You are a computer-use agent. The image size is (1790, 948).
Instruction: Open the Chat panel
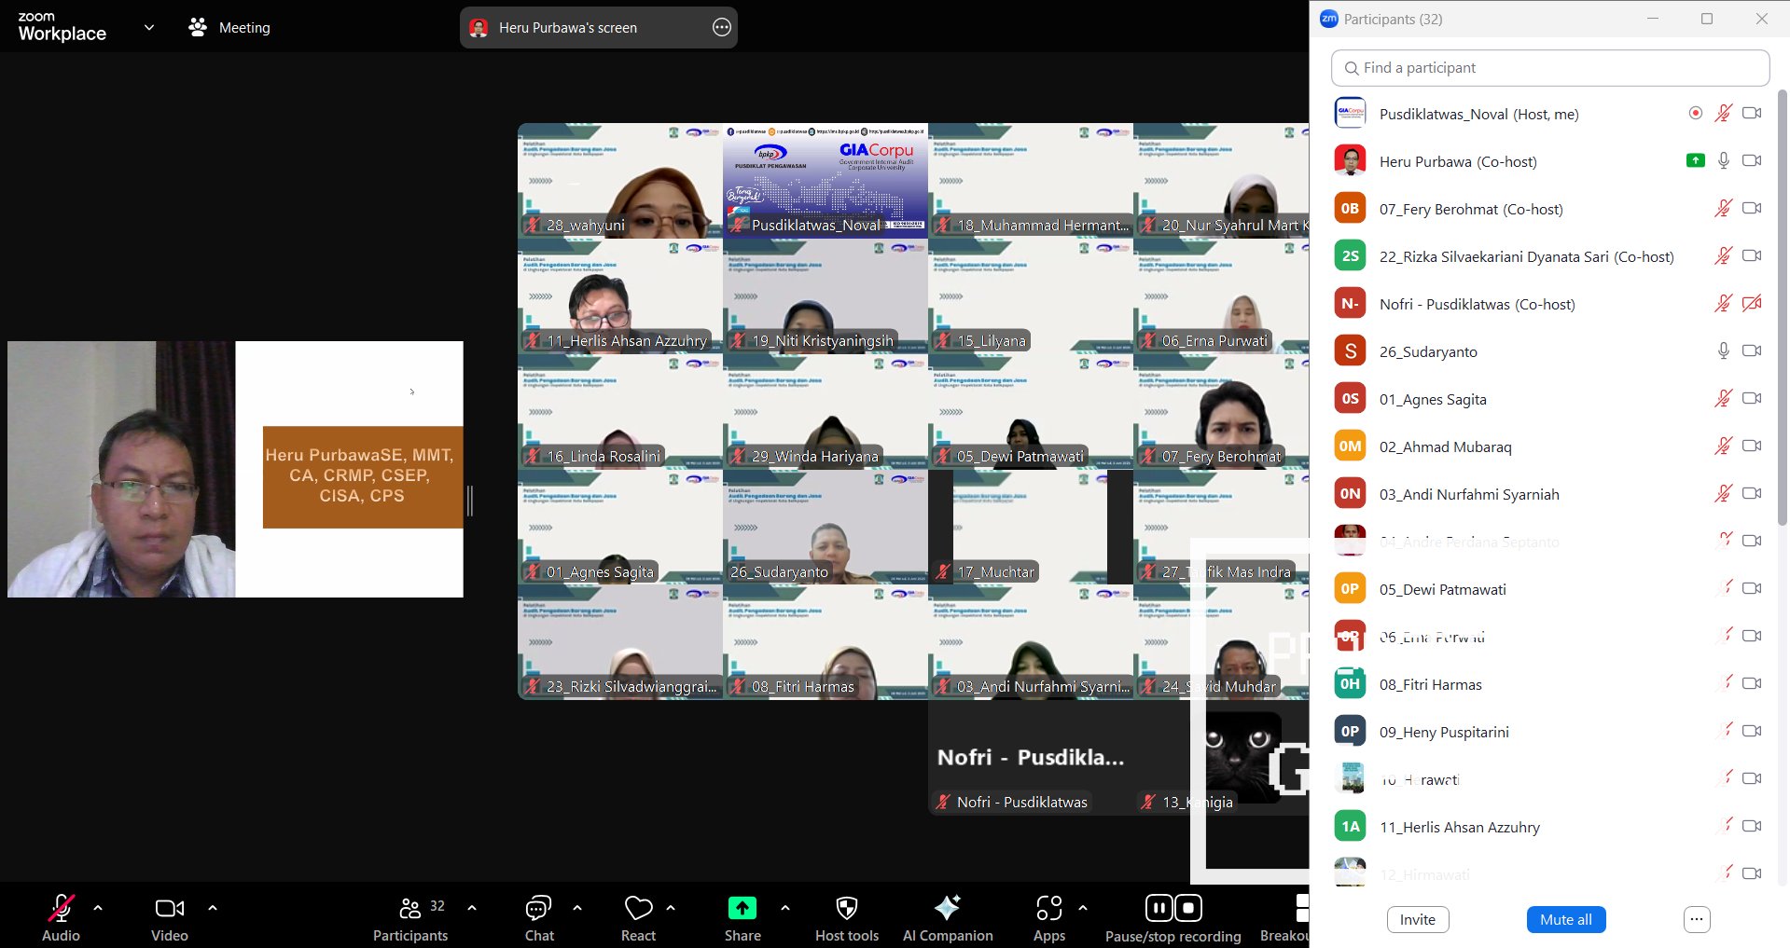pyautogui.click(x=538, y=909)
